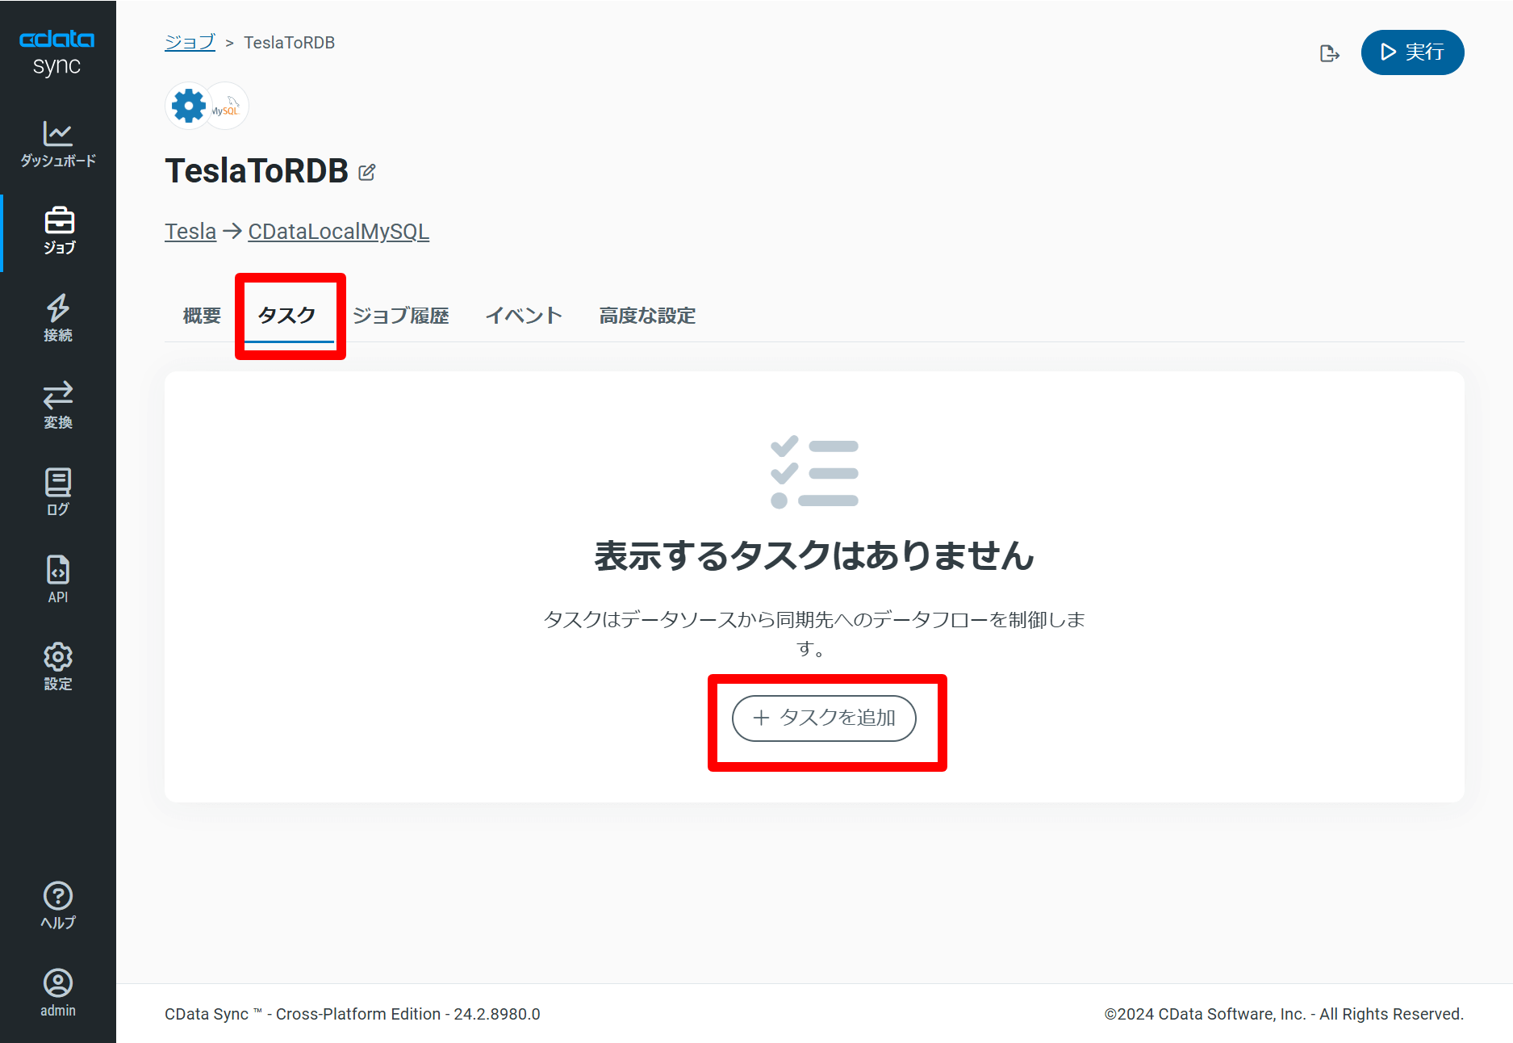Open the Tesla source connection link
The width and height of the screenshot is (1513, 1043).
coord(190,232)
